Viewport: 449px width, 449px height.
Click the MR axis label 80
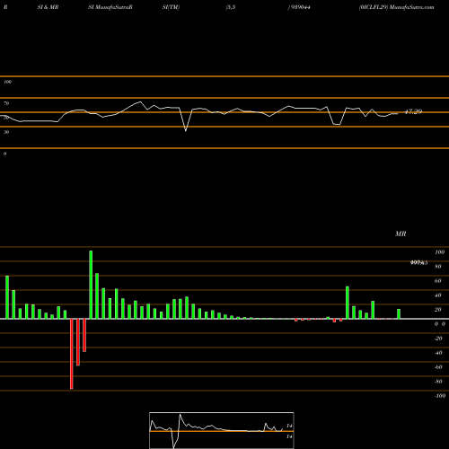point(438,267)
